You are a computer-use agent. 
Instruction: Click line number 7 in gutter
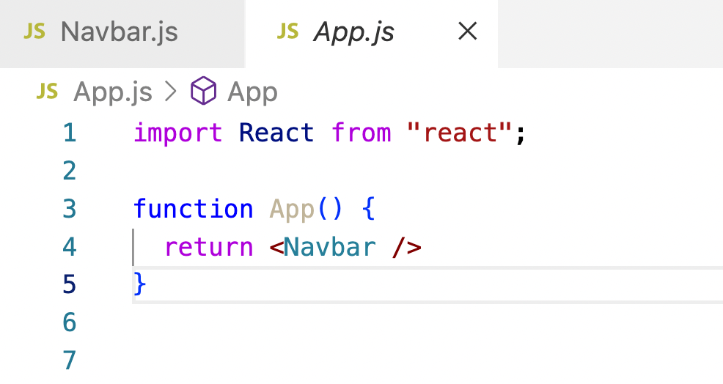pos(69,360)
